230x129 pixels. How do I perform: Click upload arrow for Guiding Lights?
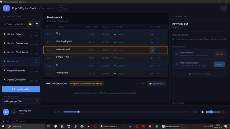point(158,42)
